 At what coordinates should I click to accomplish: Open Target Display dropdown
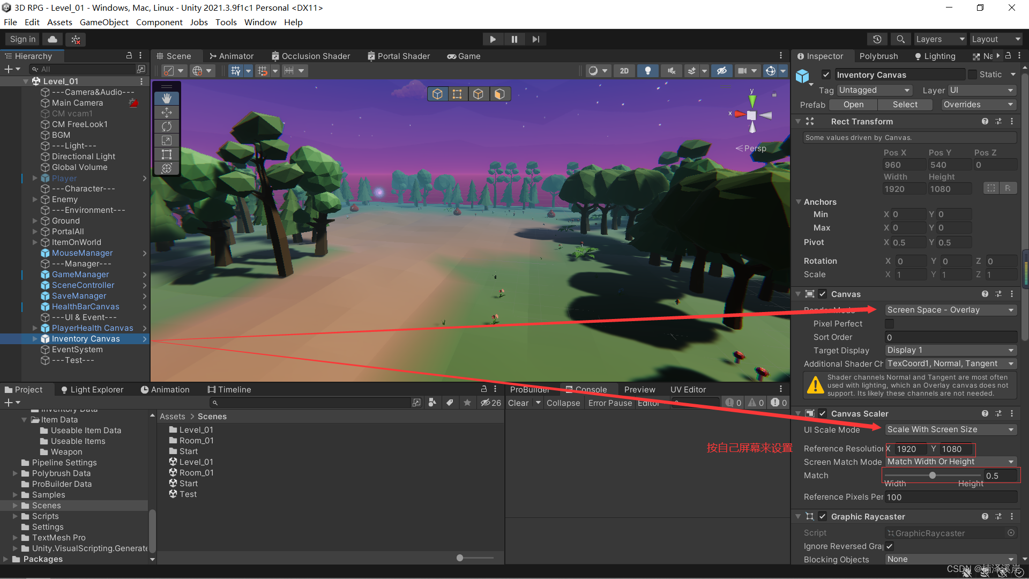pos(950,350)
